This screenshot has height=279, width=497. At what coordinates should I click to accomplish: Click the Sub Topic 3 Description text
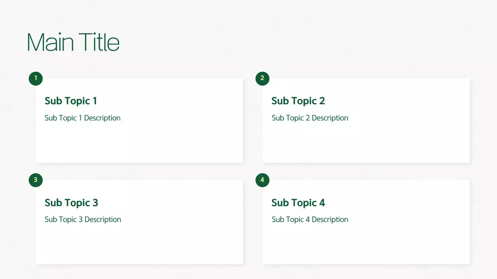[x=83, y=219]
